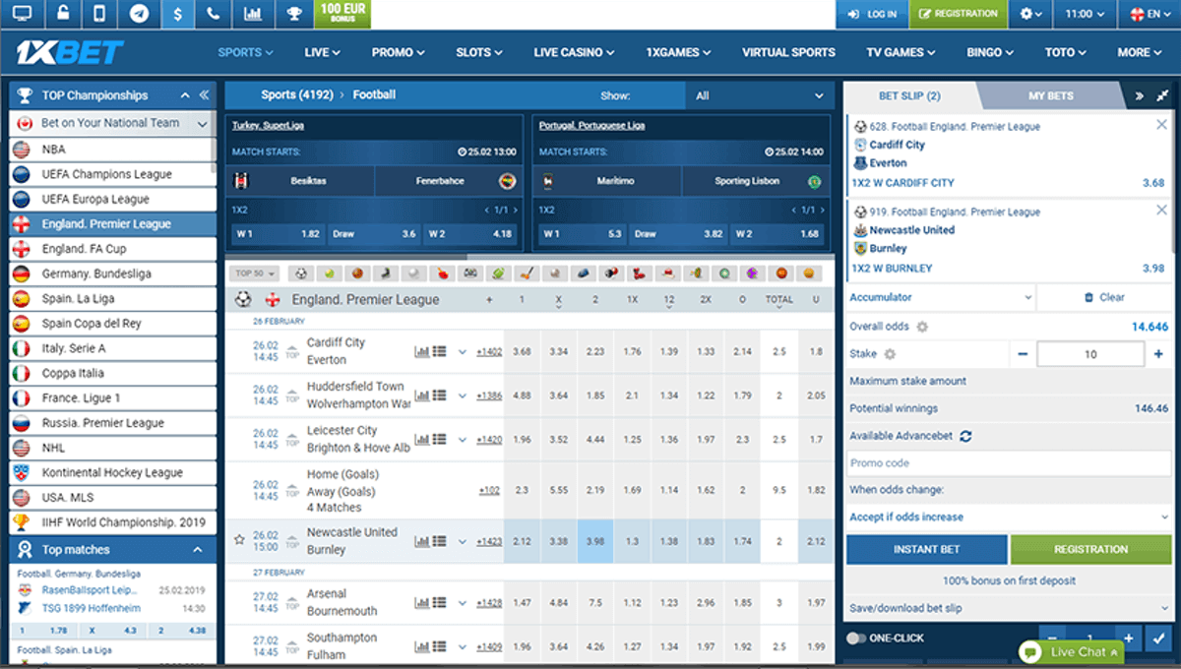Screen dimensions: 1181x669
Task: Click REGISTRATION button in top header
Action: click(x=958, y=14)
